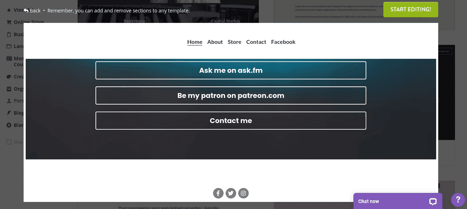Open the purple help question mark icon
The width and height of the screenshot is (467, 209).
(458, 200)
